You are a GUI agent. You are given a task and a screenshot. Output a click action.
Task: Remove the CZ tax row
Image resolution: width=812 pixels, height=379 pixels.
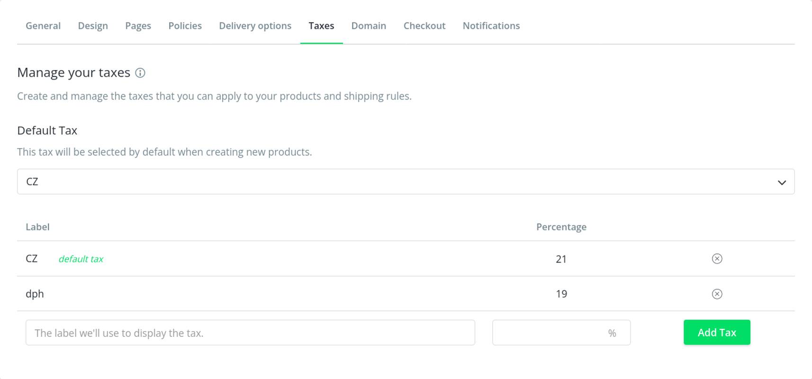[717, 259]
